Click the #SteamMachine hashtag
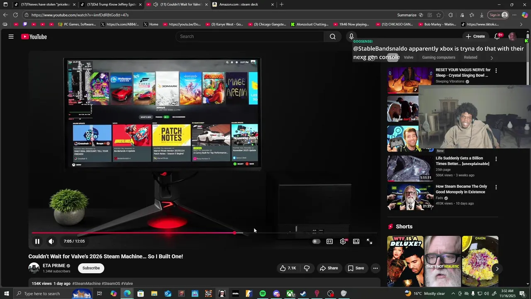This screenshot has height=299, width=531. [86, 284]
